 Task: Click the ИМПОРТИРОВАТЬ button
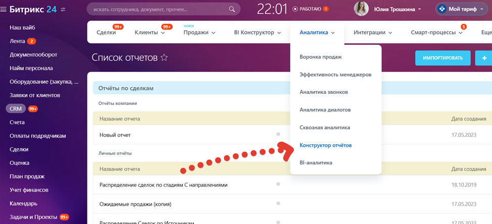(x=442, y=58)
